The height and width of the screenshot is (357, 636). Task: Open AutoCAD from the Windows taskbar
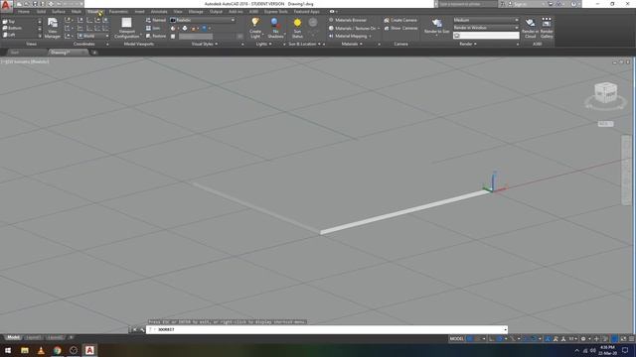[89, 350]
